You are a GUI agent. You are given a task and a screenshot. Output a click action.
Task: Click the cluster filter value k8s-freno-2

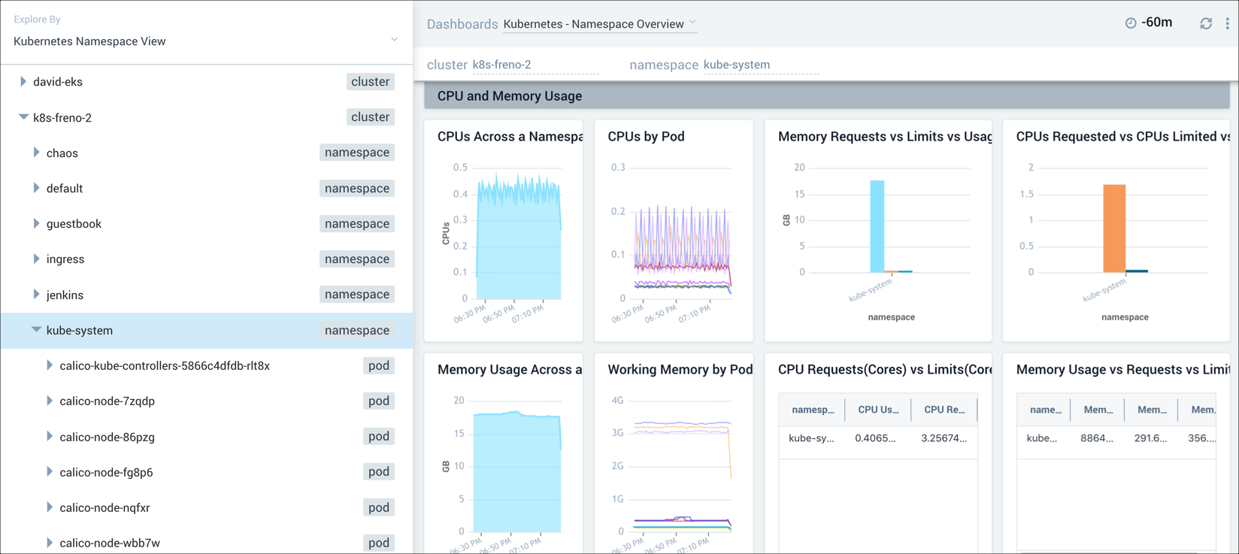[x=501, y=65]
